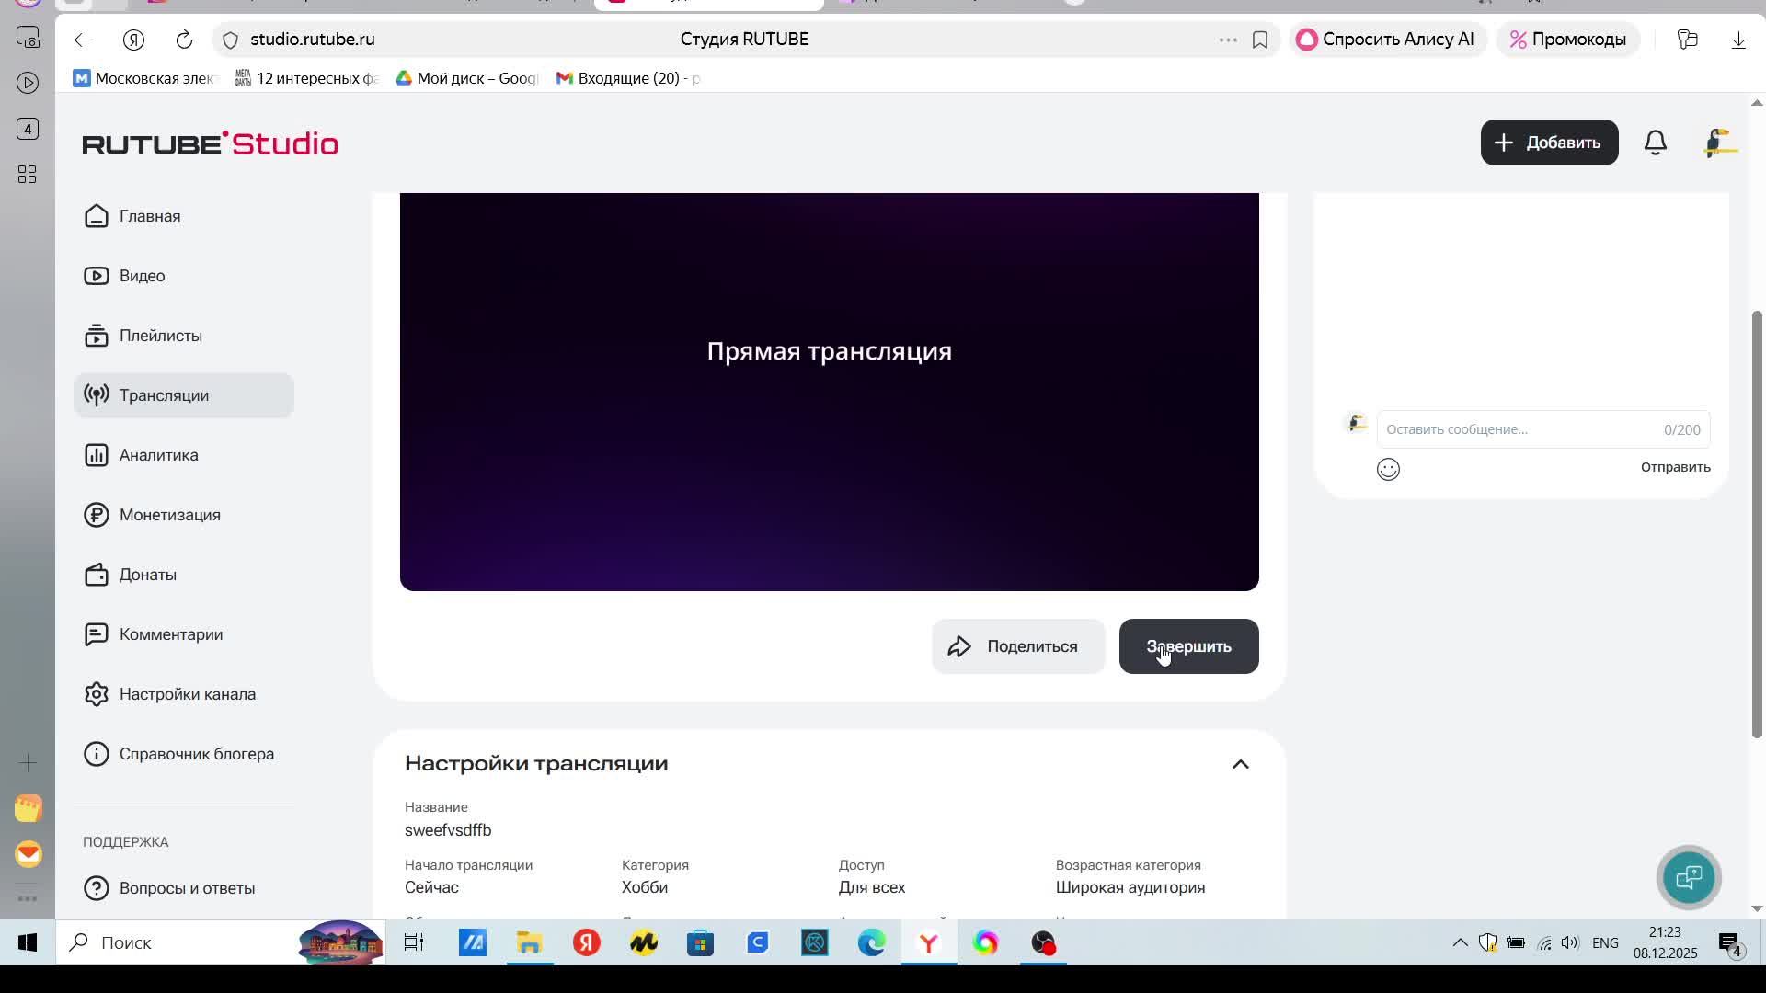Focus the Оставить сообщение input field

coord(1518,429)
